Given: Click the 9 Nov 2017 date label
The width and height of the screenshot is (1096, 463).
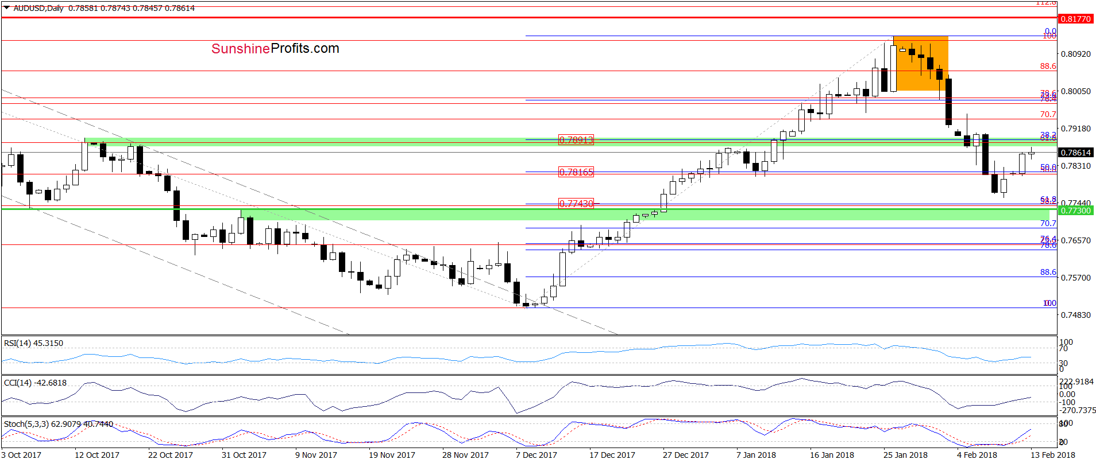Looking at the screenshot, I should [x=316, y=455].
